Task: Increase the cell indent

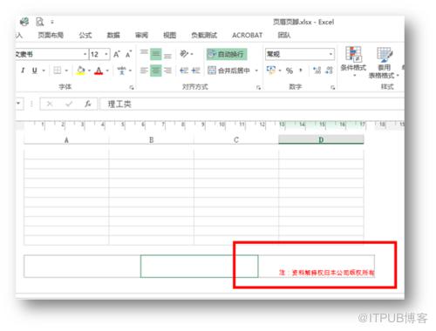Action: (195, 71)
